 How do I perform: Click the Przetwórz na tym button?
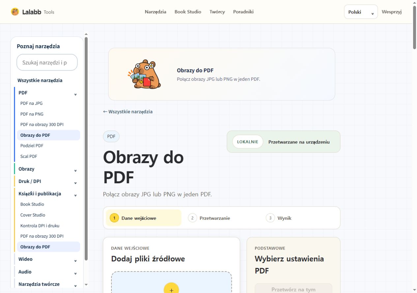coord(293,288)
